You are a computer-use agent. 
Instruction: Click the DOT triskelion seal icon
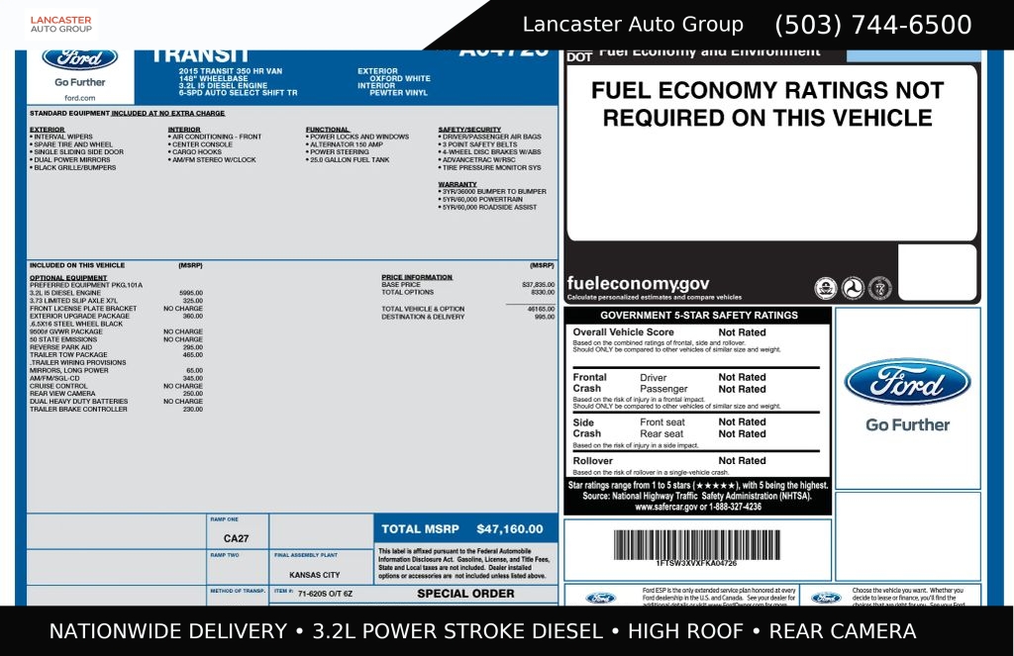click(853, 288)
